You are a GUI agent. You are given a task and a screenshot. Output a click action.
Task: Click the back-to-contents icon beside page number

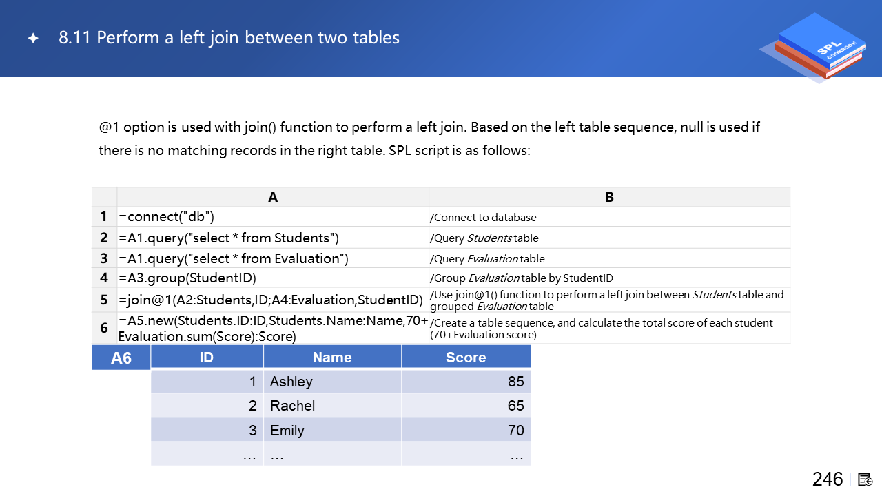click(865, 479)
